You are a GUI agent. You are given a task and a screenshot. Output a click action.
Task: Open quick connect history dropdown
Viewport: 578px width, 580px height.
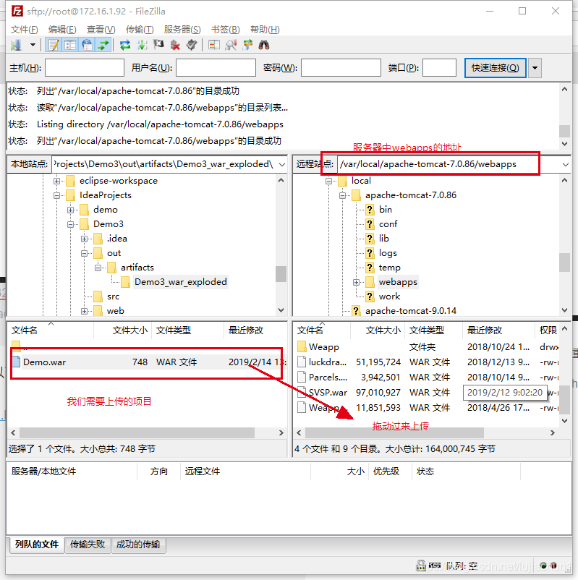(535, 68)
